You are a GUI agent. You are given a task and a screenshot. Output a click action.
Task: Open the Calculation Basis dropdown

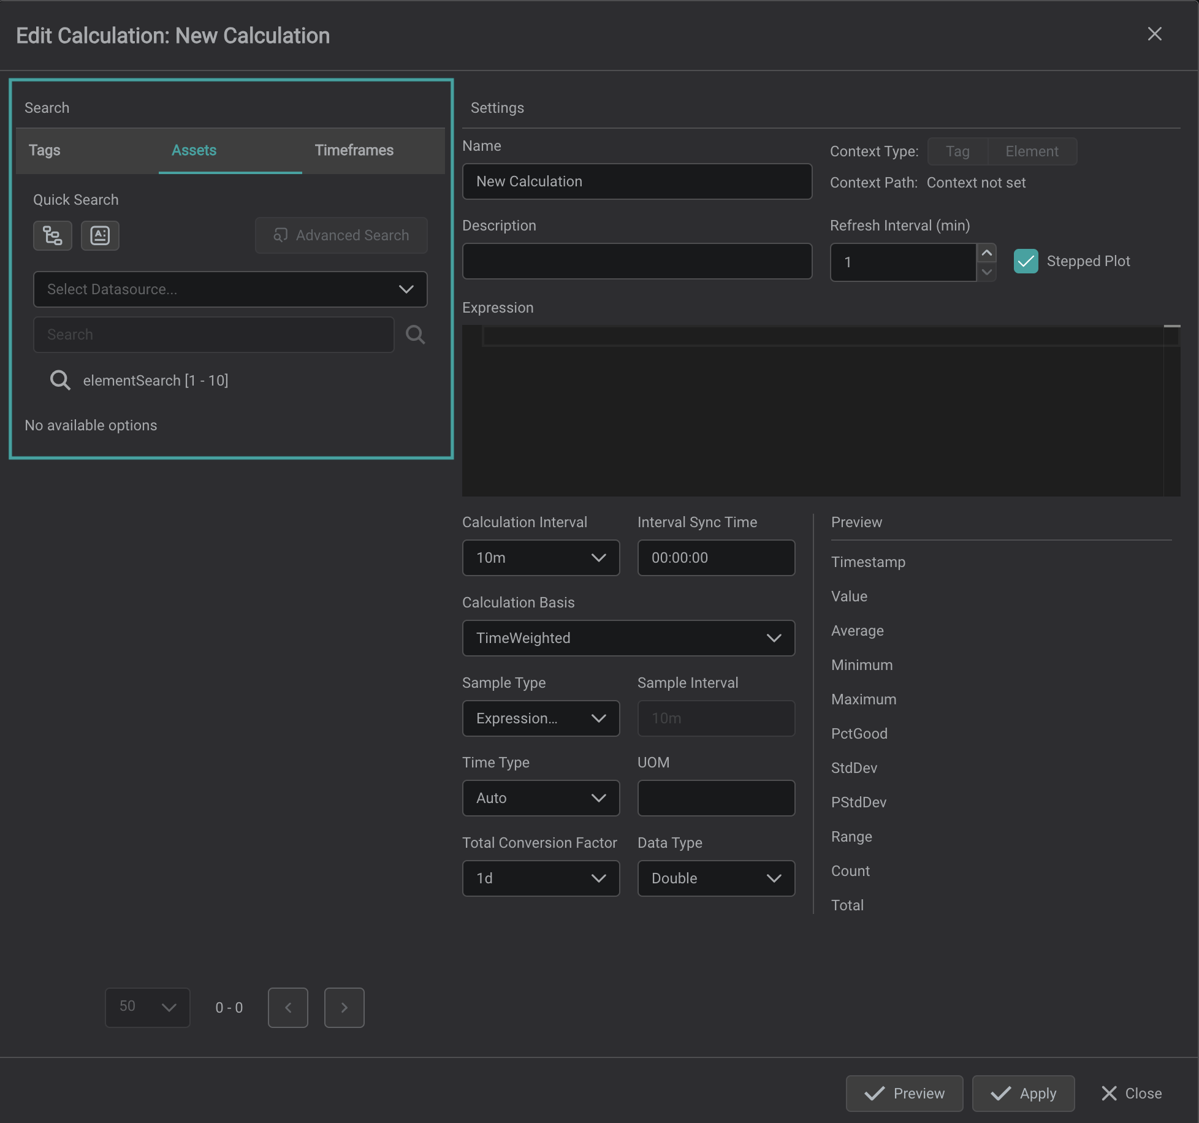click(629, 638)
